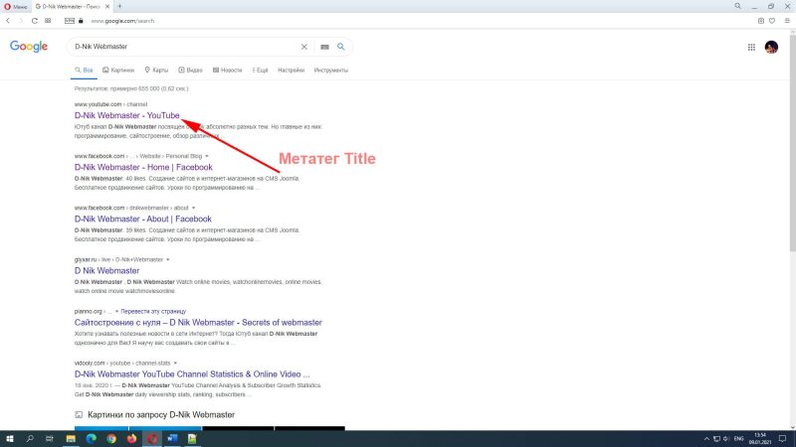Open Opera tab search magnifier icon

(737, 6)
